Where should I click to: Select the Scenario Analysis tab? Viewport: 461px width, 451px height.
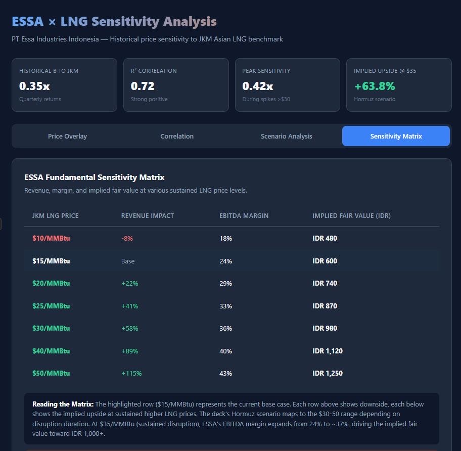tap(287, 136)
